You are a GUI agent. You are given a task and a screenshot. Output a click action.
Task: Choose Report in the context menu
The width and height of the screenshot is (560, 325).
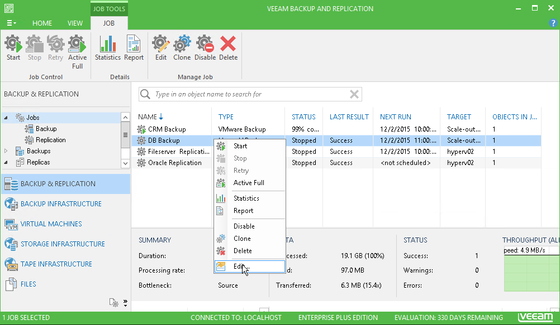point(250,211)
